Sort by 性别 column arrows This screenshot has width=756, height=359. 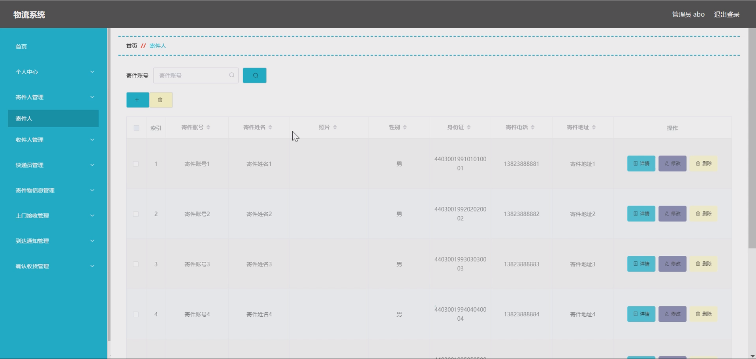point(405,127)
